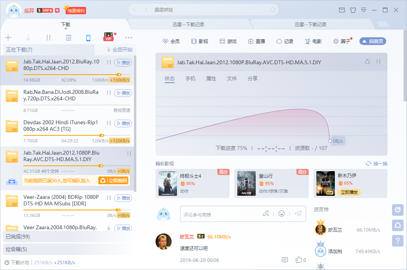Screen dimensions: 407x270
Task: Like the comment from 欧瓦兰
Action: coord(299,260)
